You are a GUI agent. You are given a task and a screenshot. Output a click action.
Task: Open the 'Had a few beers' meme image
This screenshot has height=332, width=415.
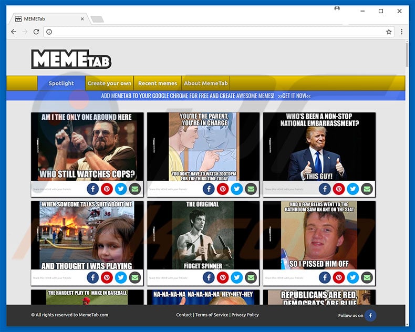[x=319, y=235]
